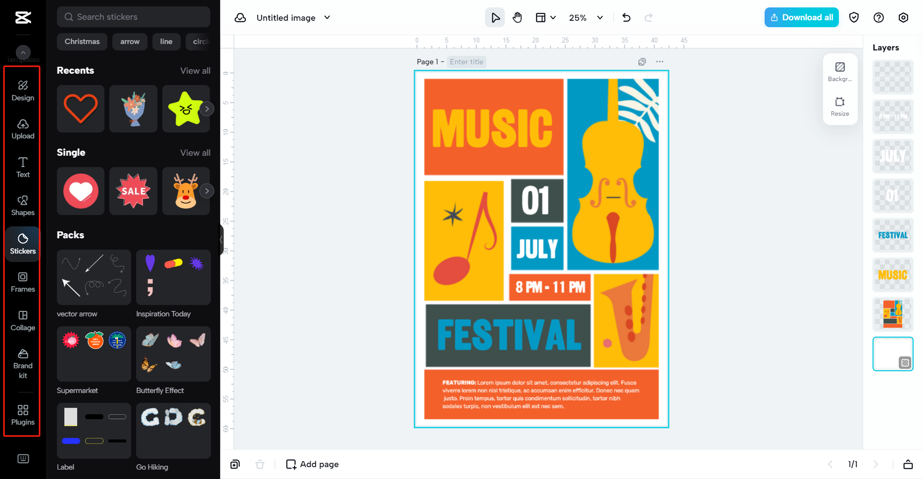The height and width of the screenshot is (479, 923).
Task: Open the Upload panel
Action: (23, 129)
